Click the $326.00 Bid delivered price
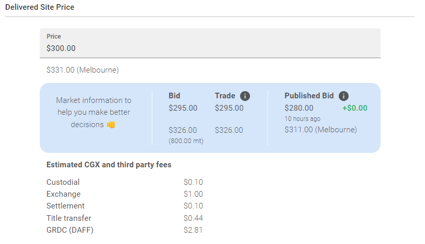Image resolution: width=425 pixels, height=244 pixels. coord(183,130)
